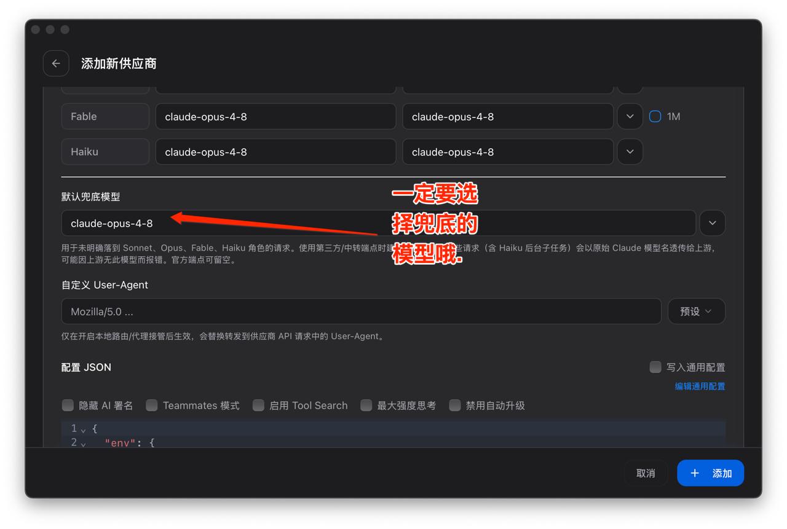Enable the 最大强度思考 checkbox
The image size is (787, 529).
[366, 406]
